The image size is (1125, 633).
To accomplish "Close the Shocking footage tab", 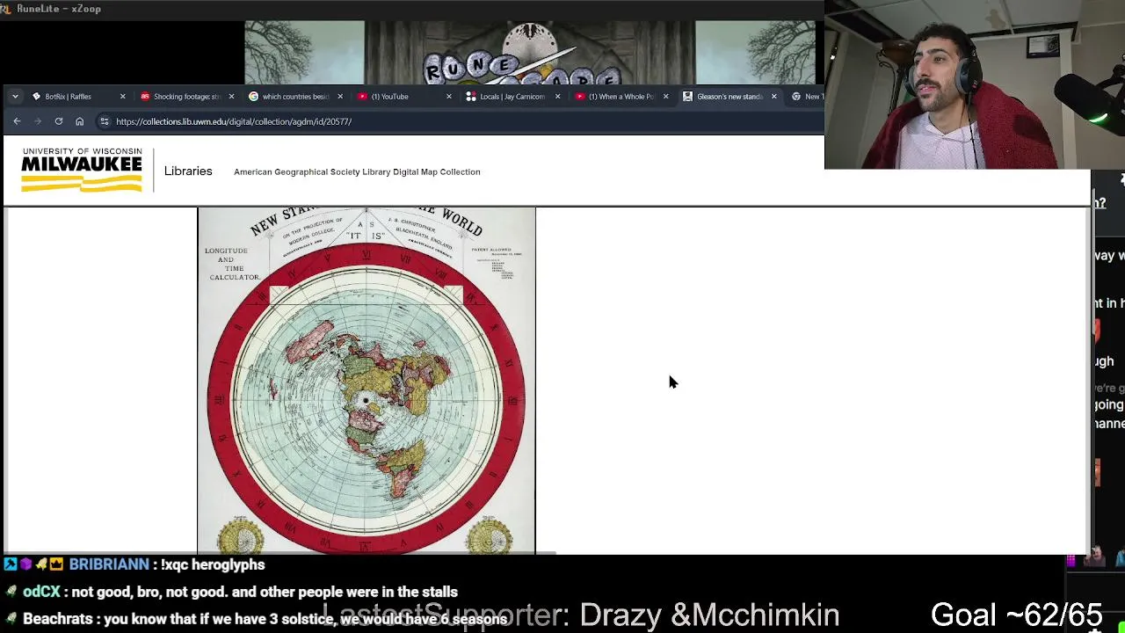I will (x=231, y=97).
